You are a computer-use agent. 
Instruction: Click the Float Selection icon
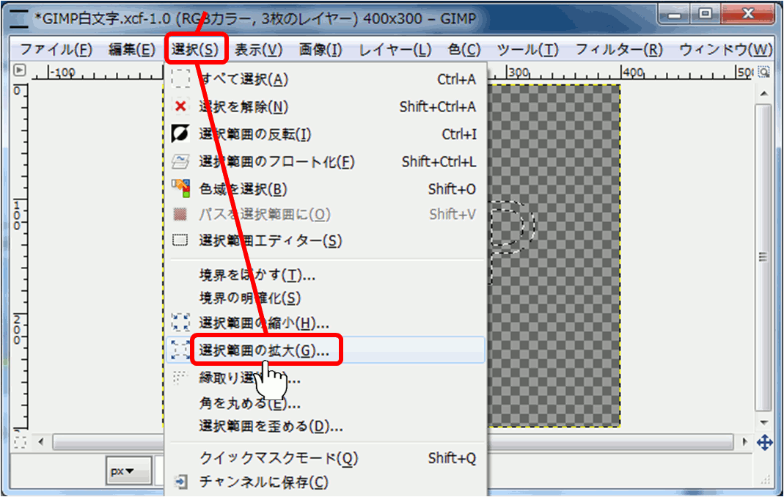(180, 161)
